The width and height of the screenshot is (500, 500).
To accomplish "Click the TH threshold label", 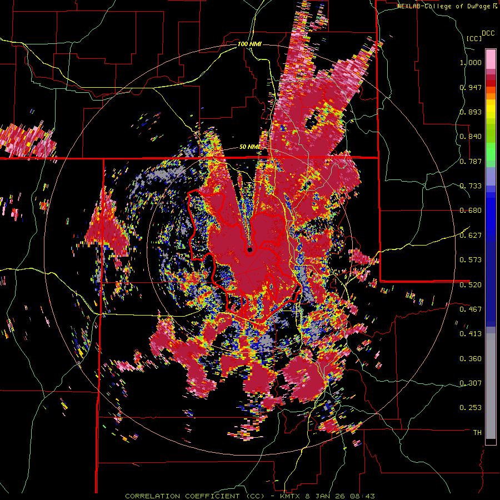I will [477, 433].
